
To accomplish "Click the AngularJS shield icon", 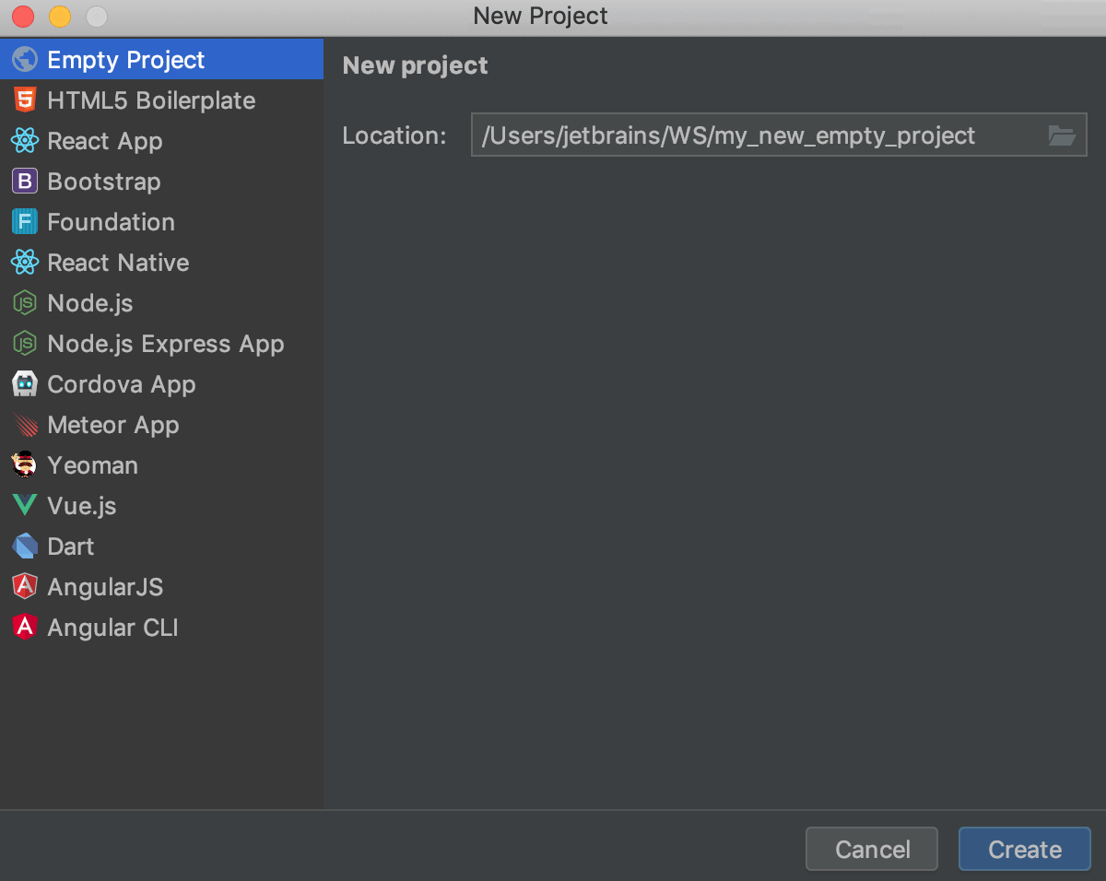I will [x=25, y=587].
